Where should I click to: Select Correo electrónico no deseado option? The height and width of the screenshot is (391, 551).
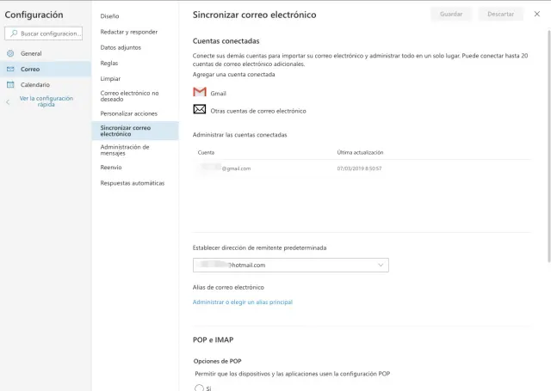[x=129, y=95]
